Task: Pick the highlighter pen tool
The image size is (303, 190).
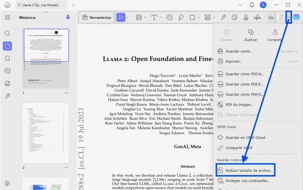Action: coord(181,17)
